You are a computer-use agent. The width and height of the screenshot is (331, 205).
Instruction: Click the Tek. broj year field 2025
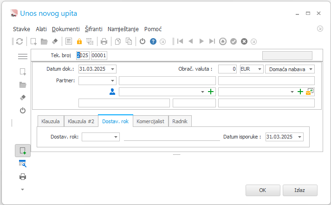(x=83, y=55)
